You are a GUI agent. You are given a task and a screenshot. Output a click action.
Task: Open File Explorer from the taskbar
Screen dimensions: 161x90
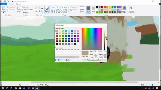coord(16,88)
